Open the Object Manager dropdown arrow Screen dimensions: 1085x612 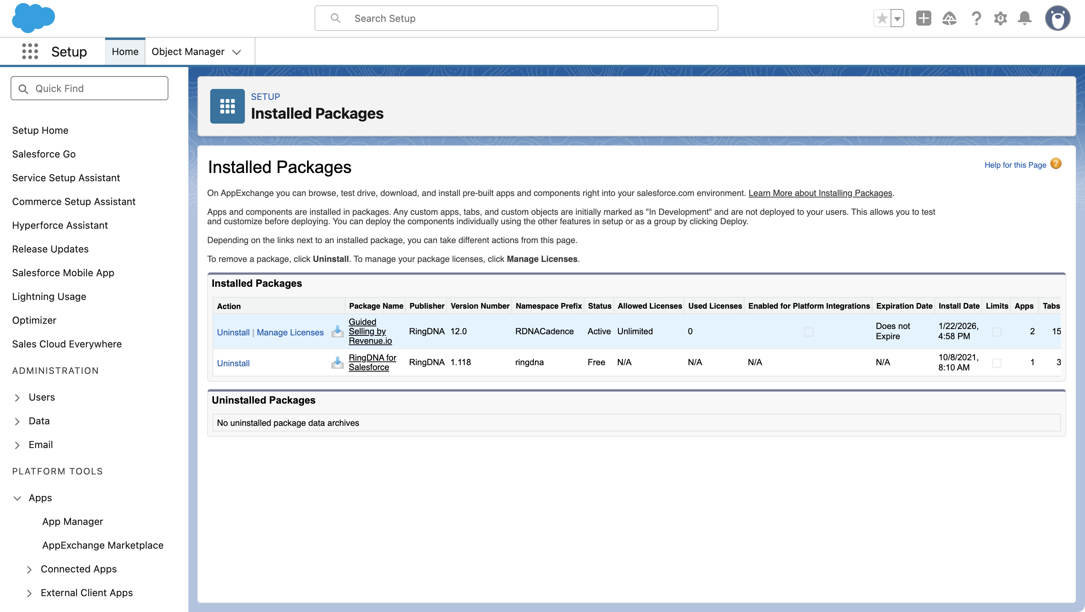point(237,52)
